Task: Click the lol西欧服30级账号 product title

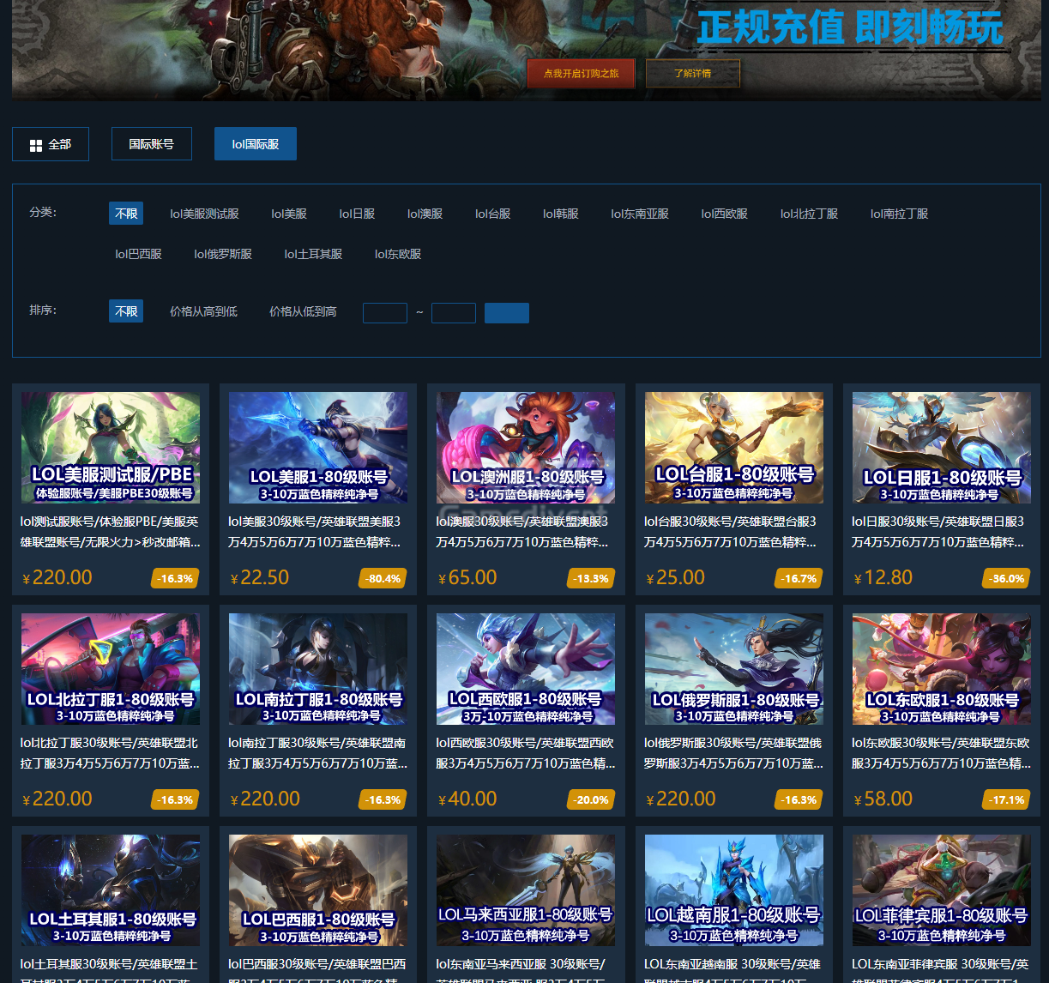Action: click(526, 753)
